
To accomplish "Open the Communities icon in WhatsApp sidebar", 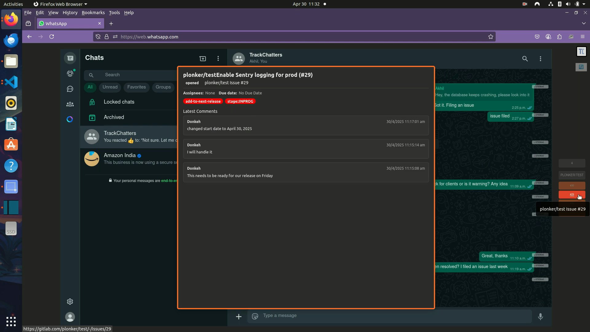I will click(70, 104).
